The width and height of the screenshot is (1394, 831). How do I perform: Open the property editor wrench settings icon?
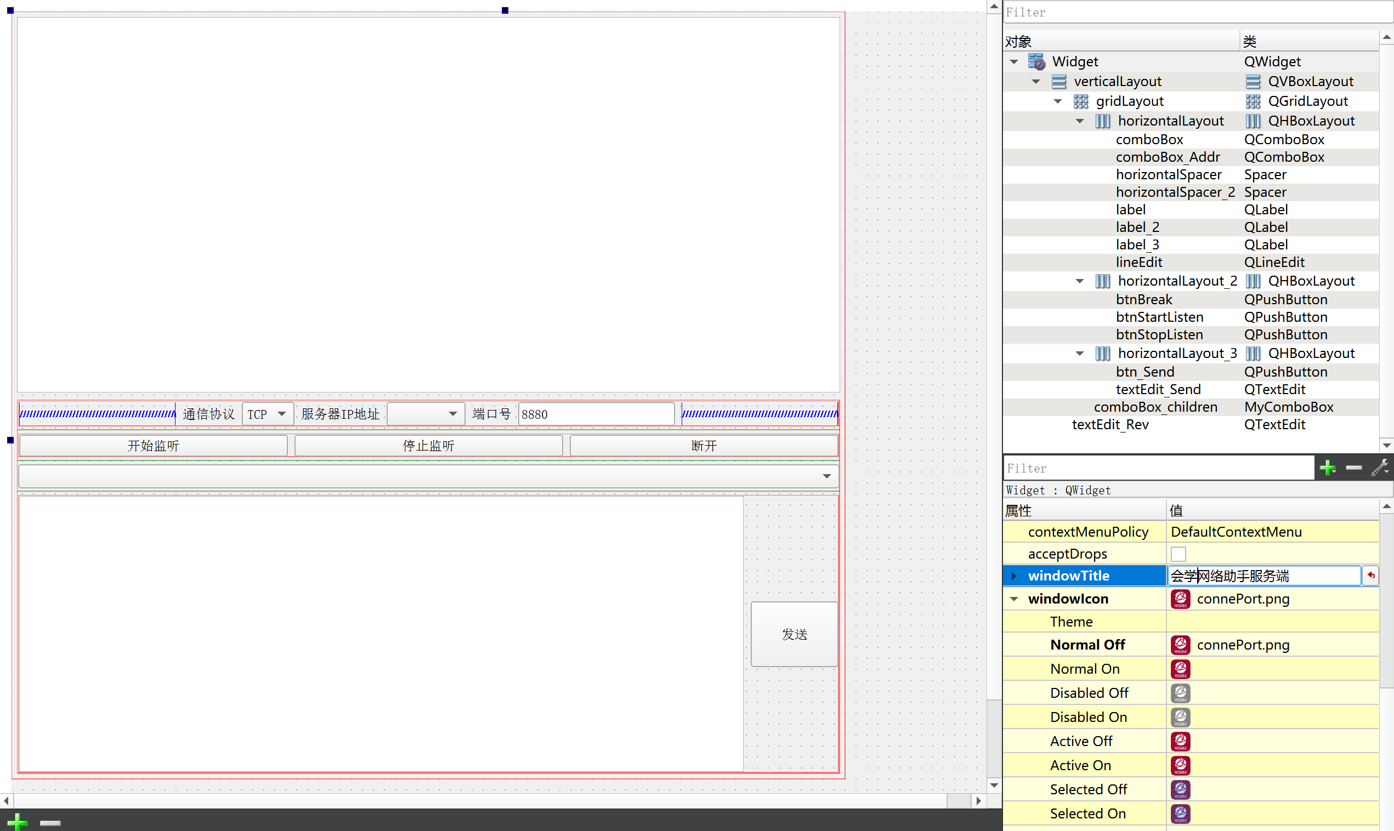point(1379,468)
